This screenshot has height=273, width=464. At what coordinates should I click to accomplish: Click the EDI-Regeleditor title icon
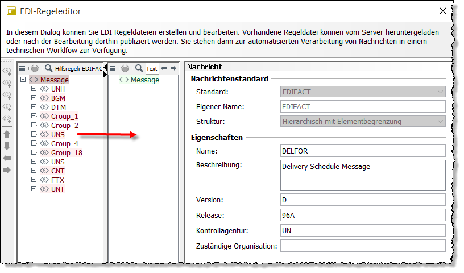pos(11,11)
